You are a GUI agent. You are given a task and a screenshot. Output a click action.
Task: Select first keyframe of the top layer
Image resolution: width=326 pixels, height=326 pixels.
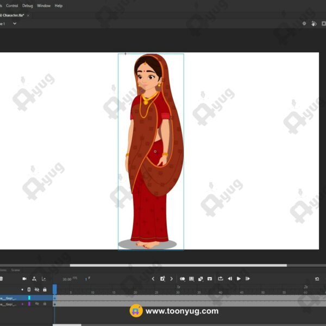point(54,298)
